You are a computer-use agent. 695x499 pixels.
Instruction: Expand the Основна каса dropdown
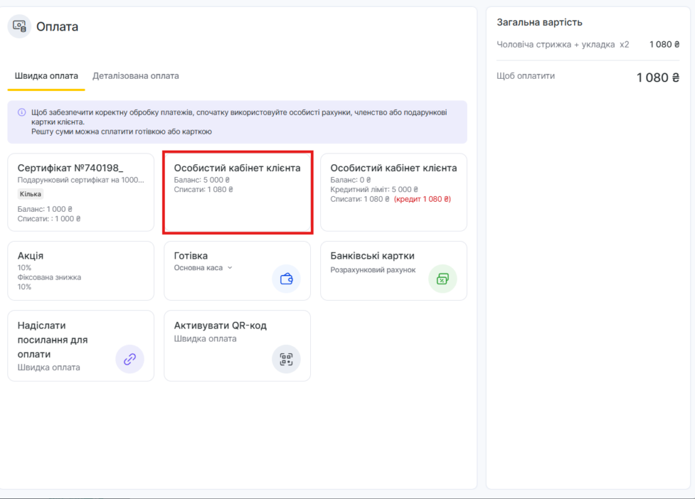(229, 267)
